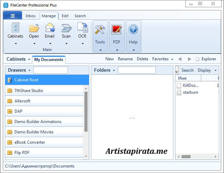Open the Display dropdown
Viewport: 224px width, 173px height.
tap(207, 70)
